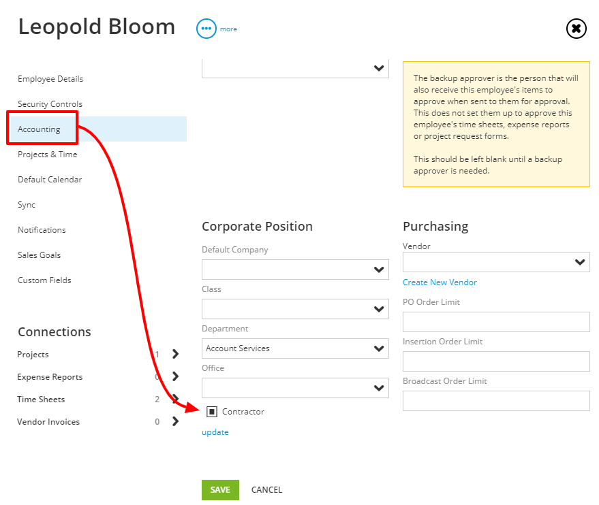Click the update link below Contractor
599x505 pixels.
(215, 432)
